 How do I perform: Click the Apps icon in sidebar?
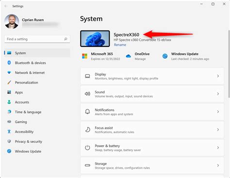tap(9, 92)
